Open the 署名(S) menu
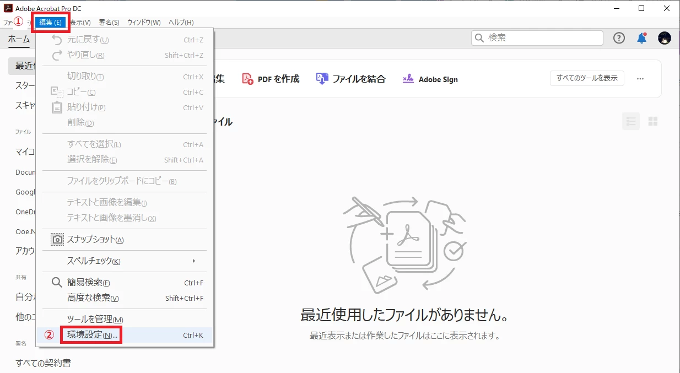Image resolution: width=680 pixels, height=373 pixels. pyautogui.click(x=109, y=23)
